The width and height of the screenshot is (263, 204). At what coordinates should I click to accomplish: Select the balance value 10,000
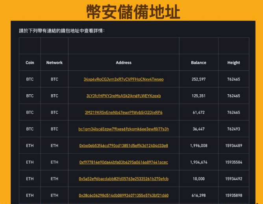pyautogui.click(x=198, y=179)
